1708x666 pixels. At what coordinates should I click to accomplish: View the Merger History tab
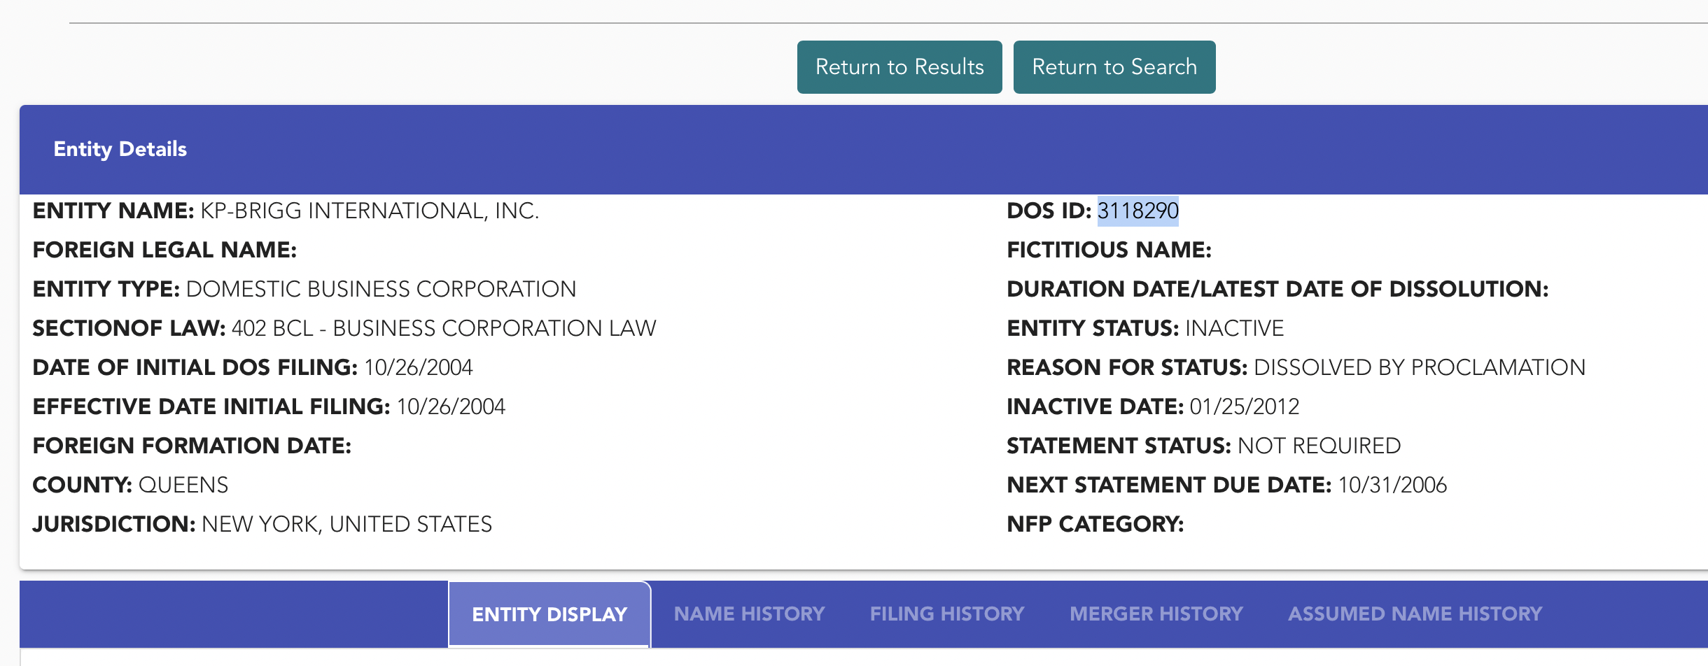tap(1156, 614)
